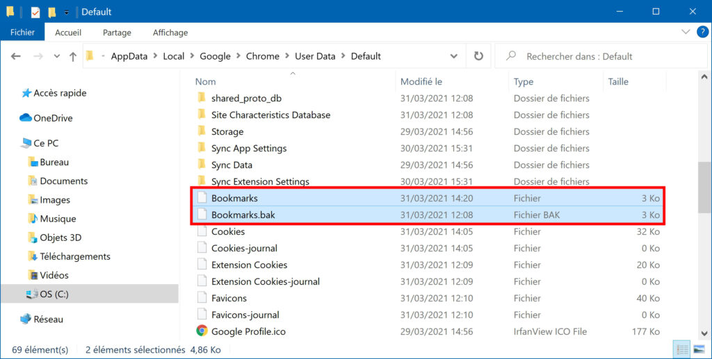712x359 pixels.
Task: Switch to large icons view in status bar
Action: [x=699, y=349]
